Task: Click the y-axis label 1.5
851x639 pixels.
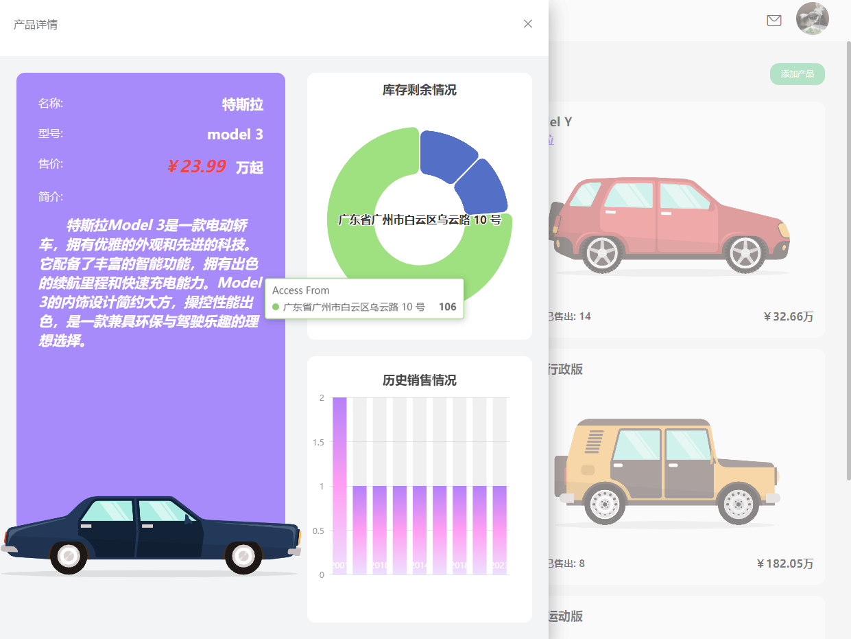Action: [317, 442]
